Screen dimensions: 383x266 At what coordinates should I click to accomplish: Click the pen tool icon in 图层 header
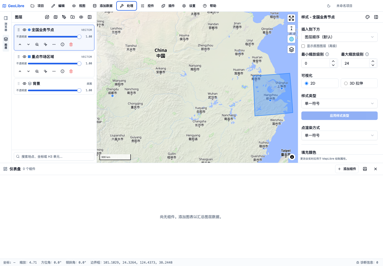[64, 17]
